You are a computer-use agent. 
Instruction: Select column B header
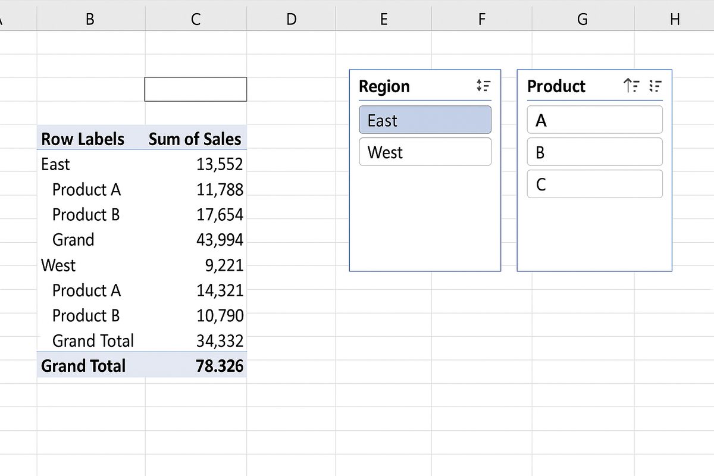(90, 19)
